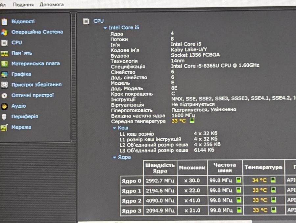Click temperature graph icon for Ядро 1

pos(273,189)
